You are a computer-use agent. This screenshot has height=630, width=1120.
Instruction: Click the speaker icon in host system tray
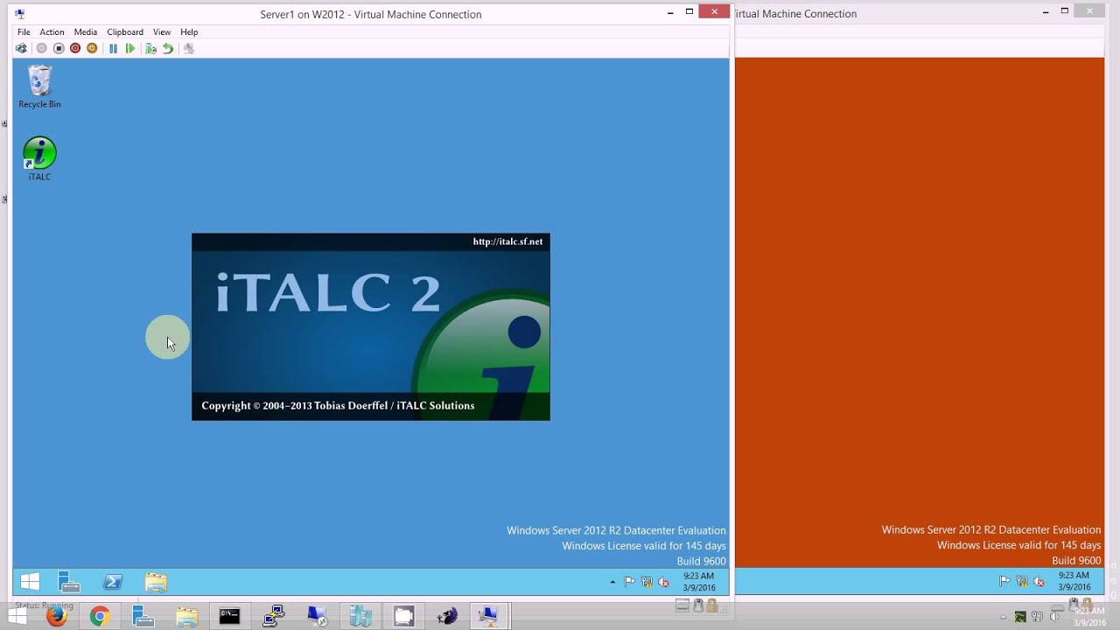pyautogui.click(x=1055, y=617)
